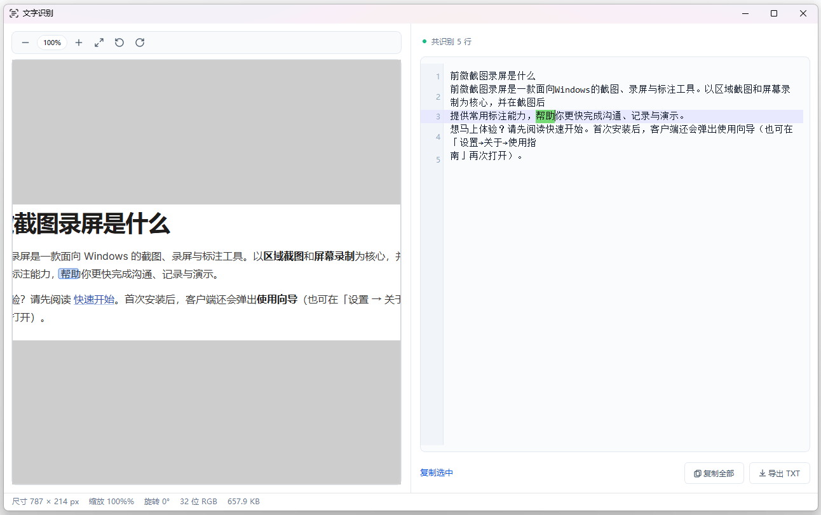This screenshot has height=515, width=821.
Task: Click 旋转 0° in the status bar
Action: 157,502
